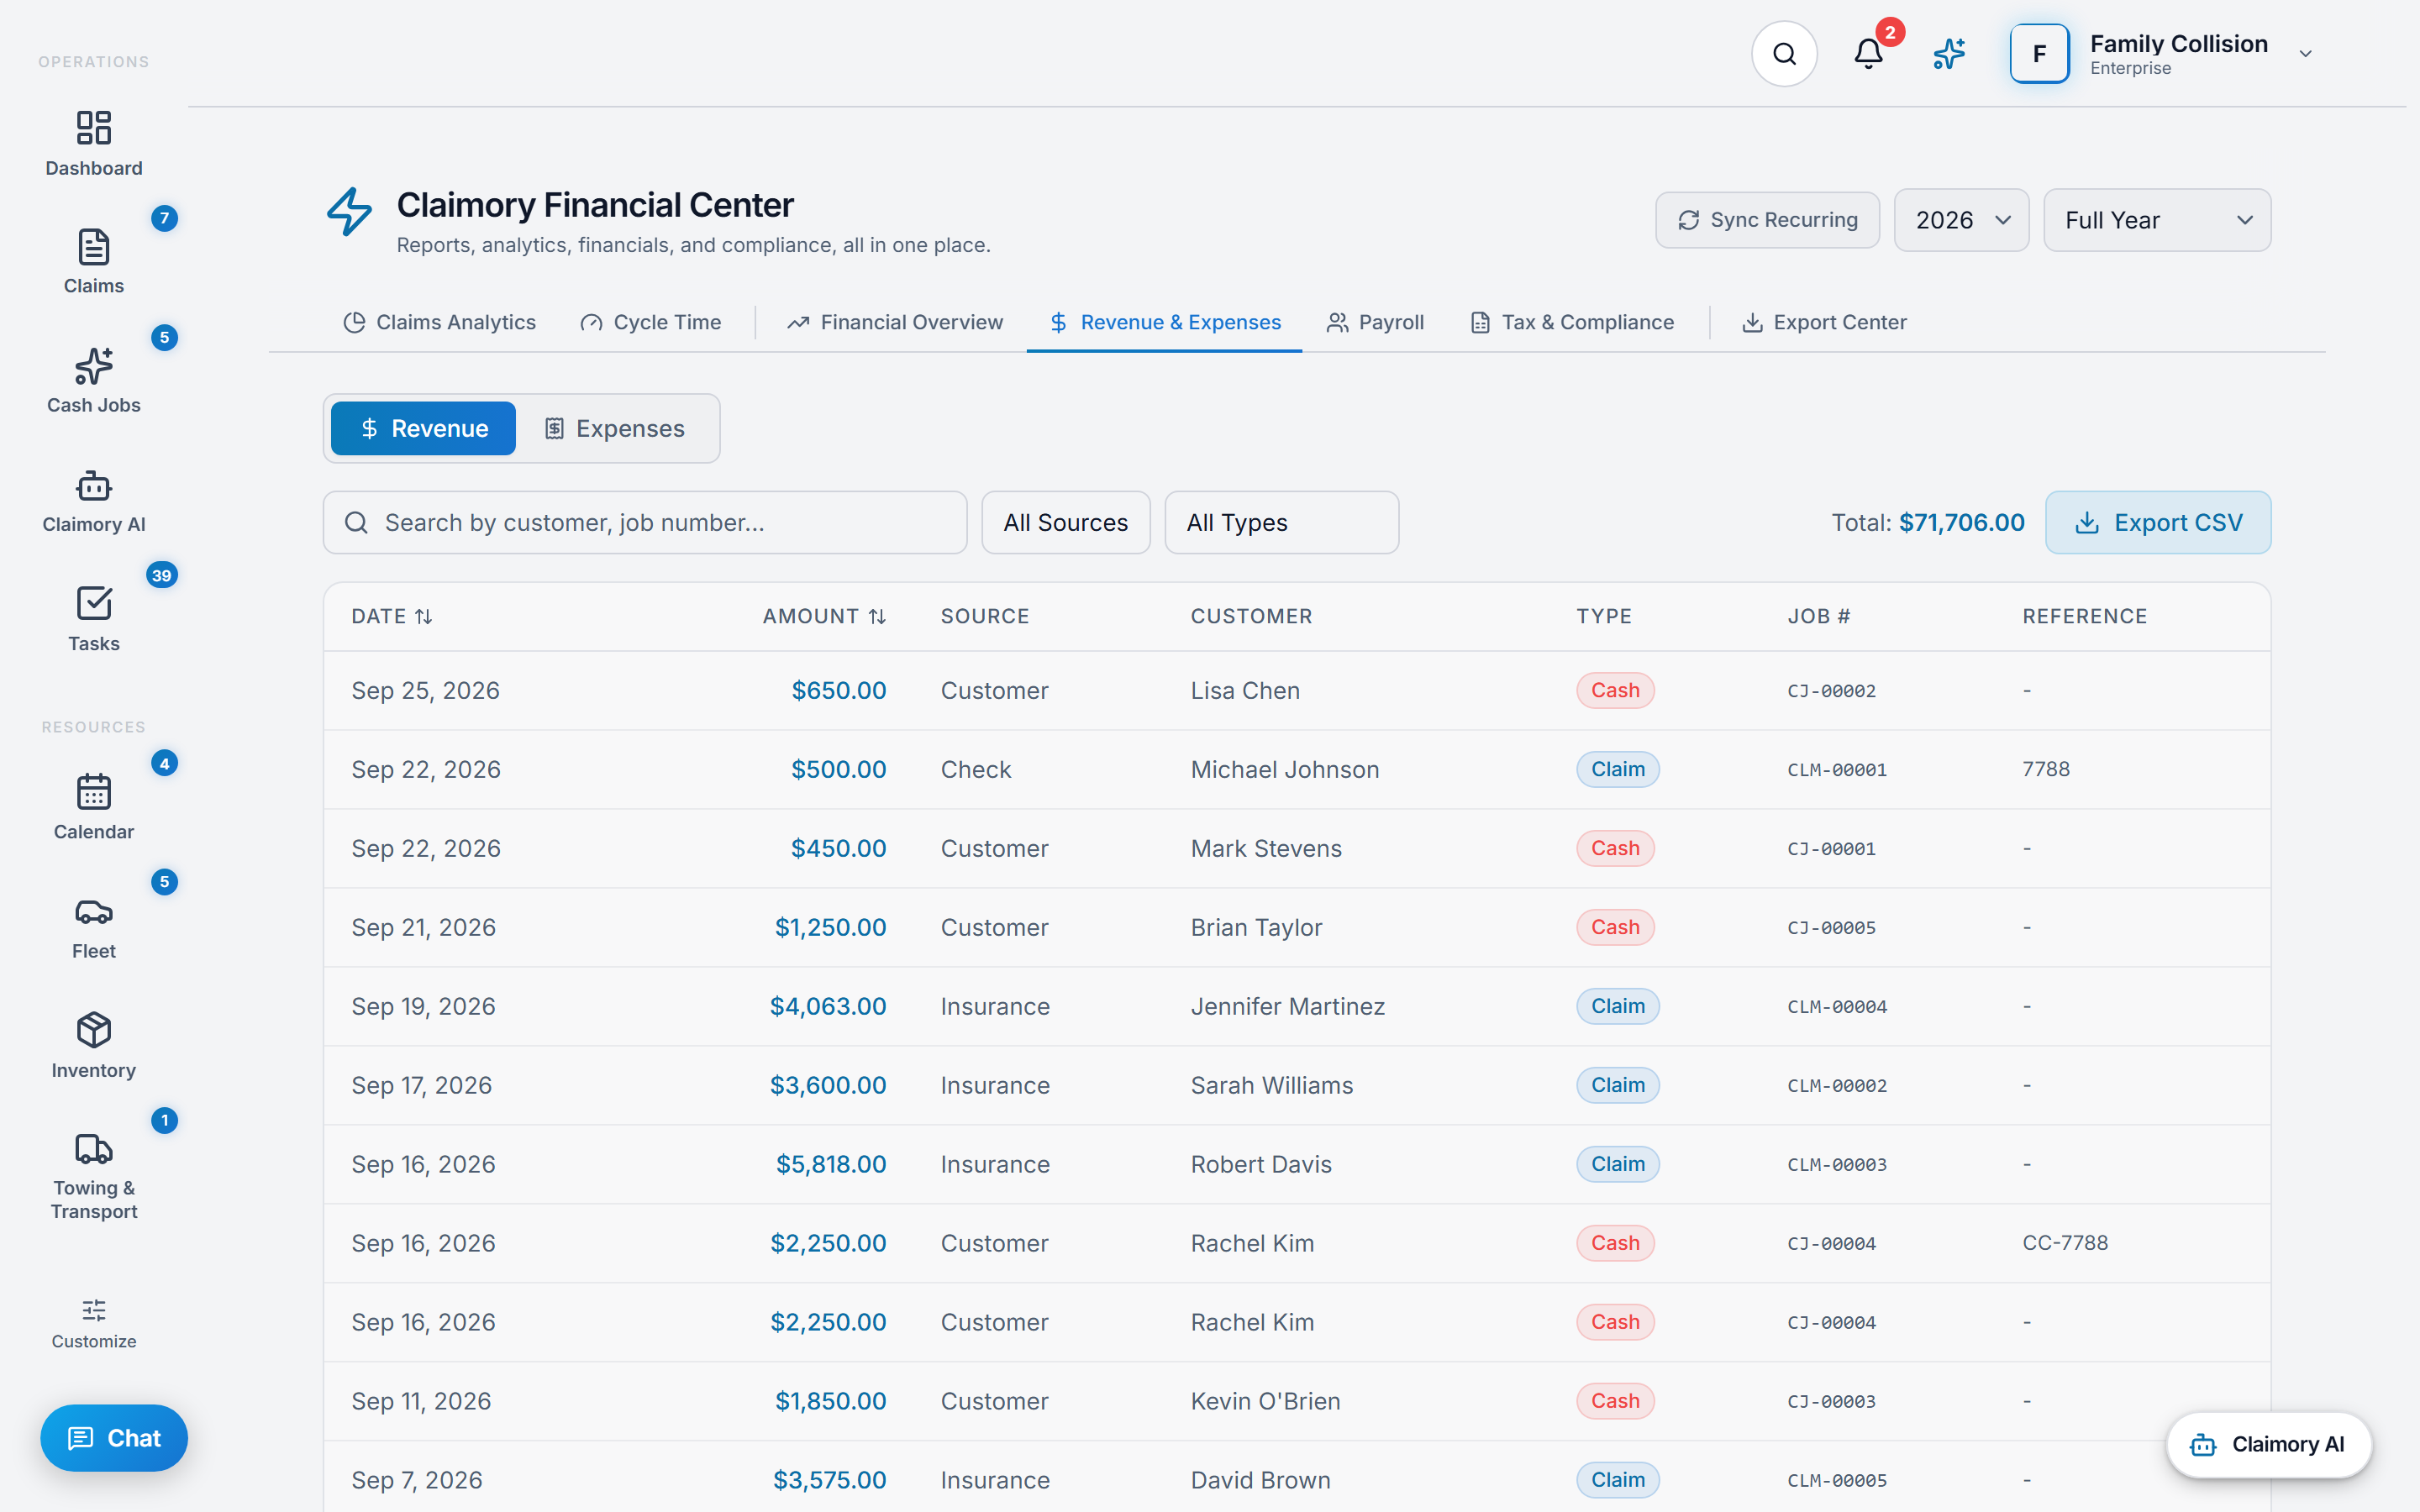Open the Export Center tab
This screenshot has width=2420, height=1512.
coord(1825,323)
